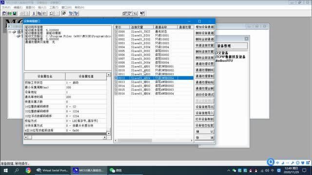The image size is (312, 175).
Task: Click 通道处理复制 button
Action: [205, 76]
